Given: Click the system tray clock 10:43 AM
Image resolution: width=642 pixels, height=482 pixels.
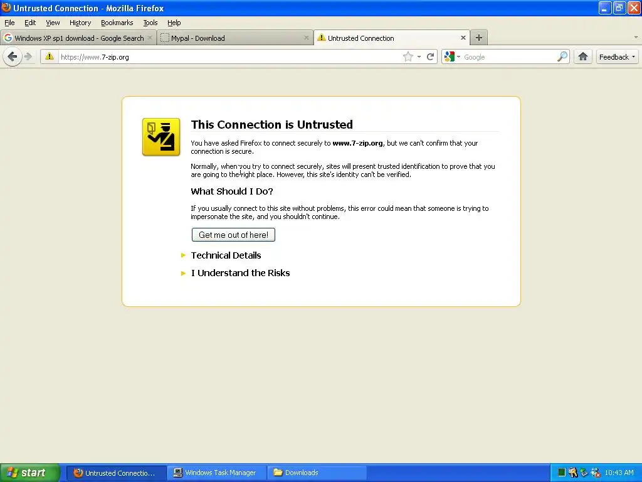Looking at the screenshot, I should (619, 473).
